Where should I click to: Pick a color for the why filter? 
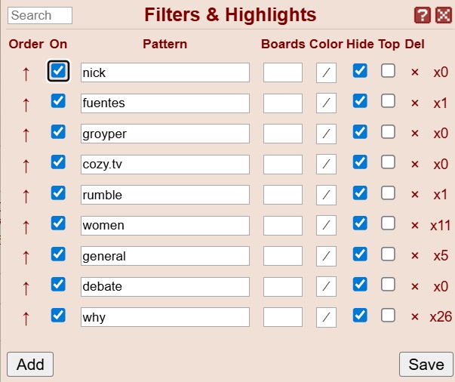[x=327, y=317]
